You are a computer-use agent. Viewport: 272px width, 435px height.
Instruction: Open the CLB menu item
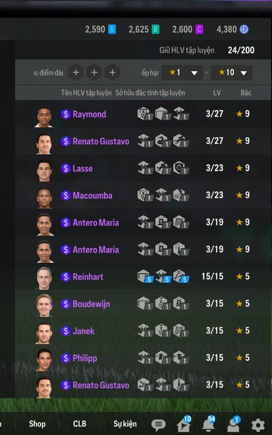pyautogui.click(x=80, y=424)
